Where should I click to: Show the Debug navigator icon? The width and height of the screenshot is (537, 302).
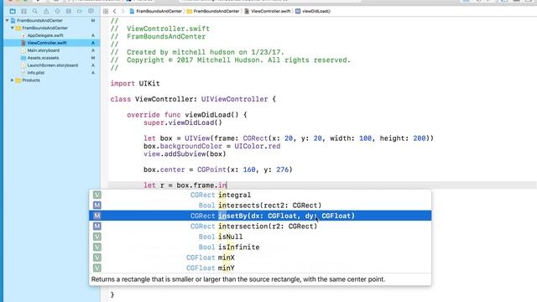tap(69, 11)
